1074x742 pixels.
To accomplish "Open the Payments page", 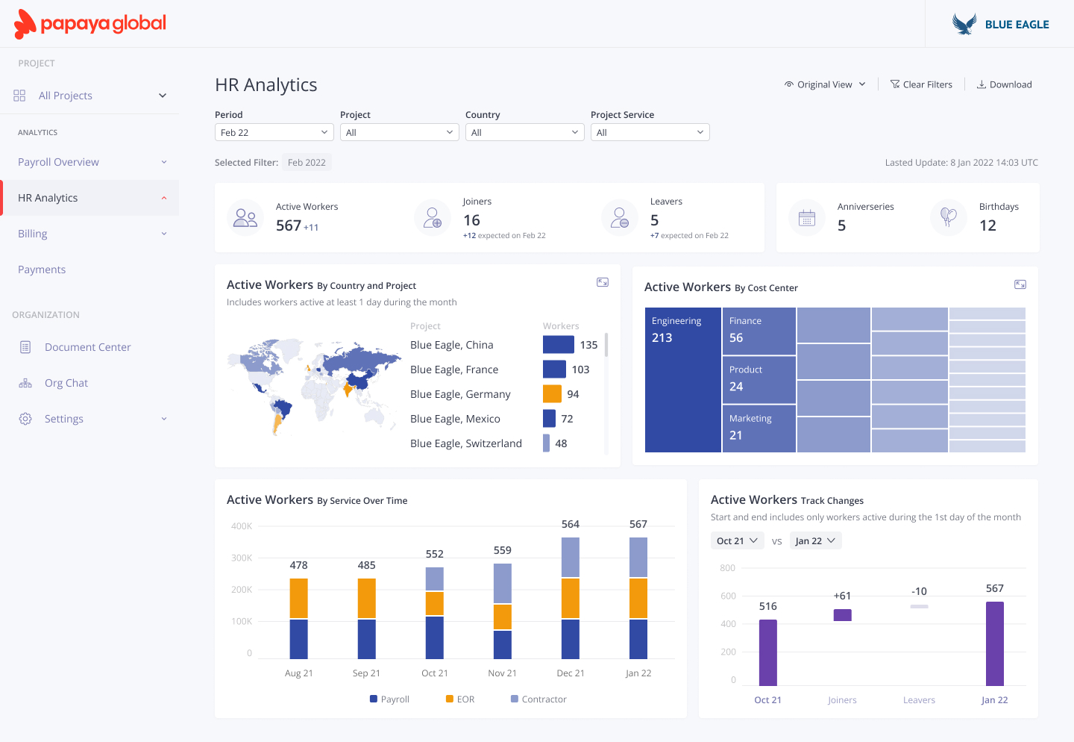I will click(41, 269).
